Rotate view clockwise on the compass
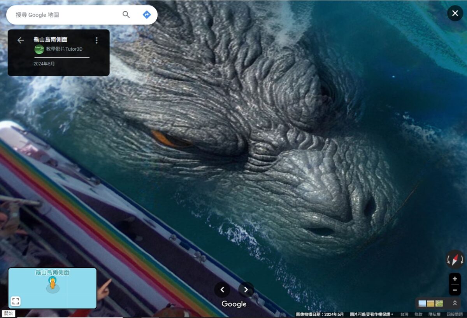This screenshot has height=318, width=467. click(x=462, y=260)
